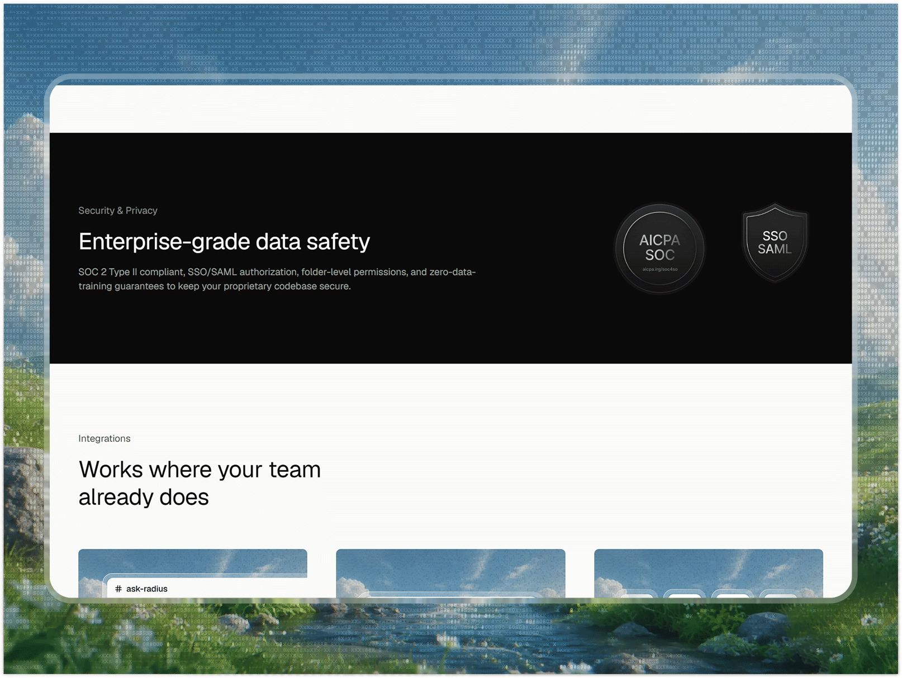Click the Enterprise-grade data safety heading
Image resolution: width=902 pixels, height=678 pixels.
[224, 242]
